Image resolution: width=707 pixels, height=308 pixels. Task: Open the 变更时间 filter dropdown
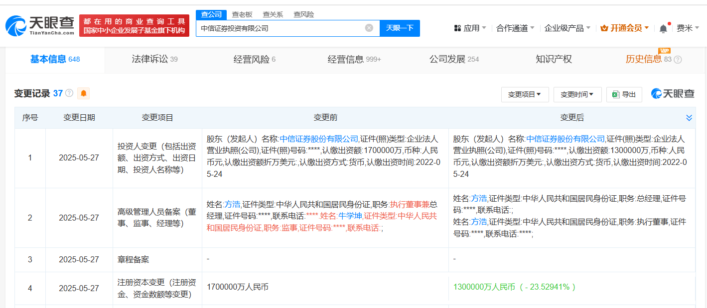point(577,94)
